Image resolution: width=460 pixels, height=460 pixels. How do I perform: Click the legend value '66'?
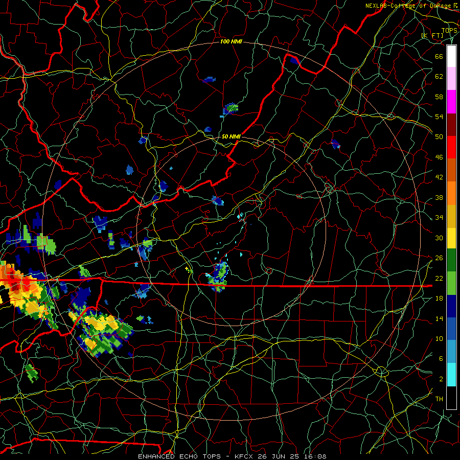439,57
